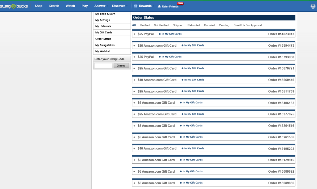Screen dimensions: 317x189
Task: Open the Search menu
Action: point(54,6)
